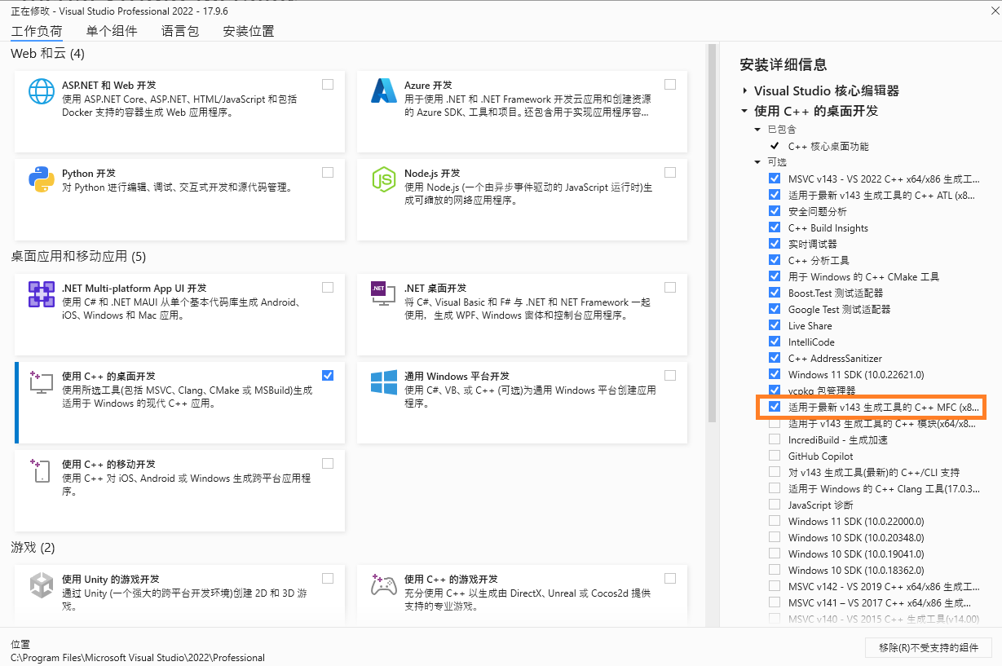Uncheck the v143 C++ ATL component
1002x666 pixels.
tap(774, 195)
